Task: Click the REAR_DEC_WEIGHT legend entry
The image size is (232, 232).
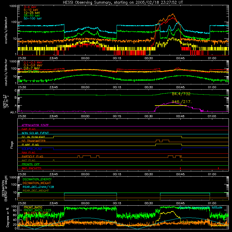Action: point(36,191)
